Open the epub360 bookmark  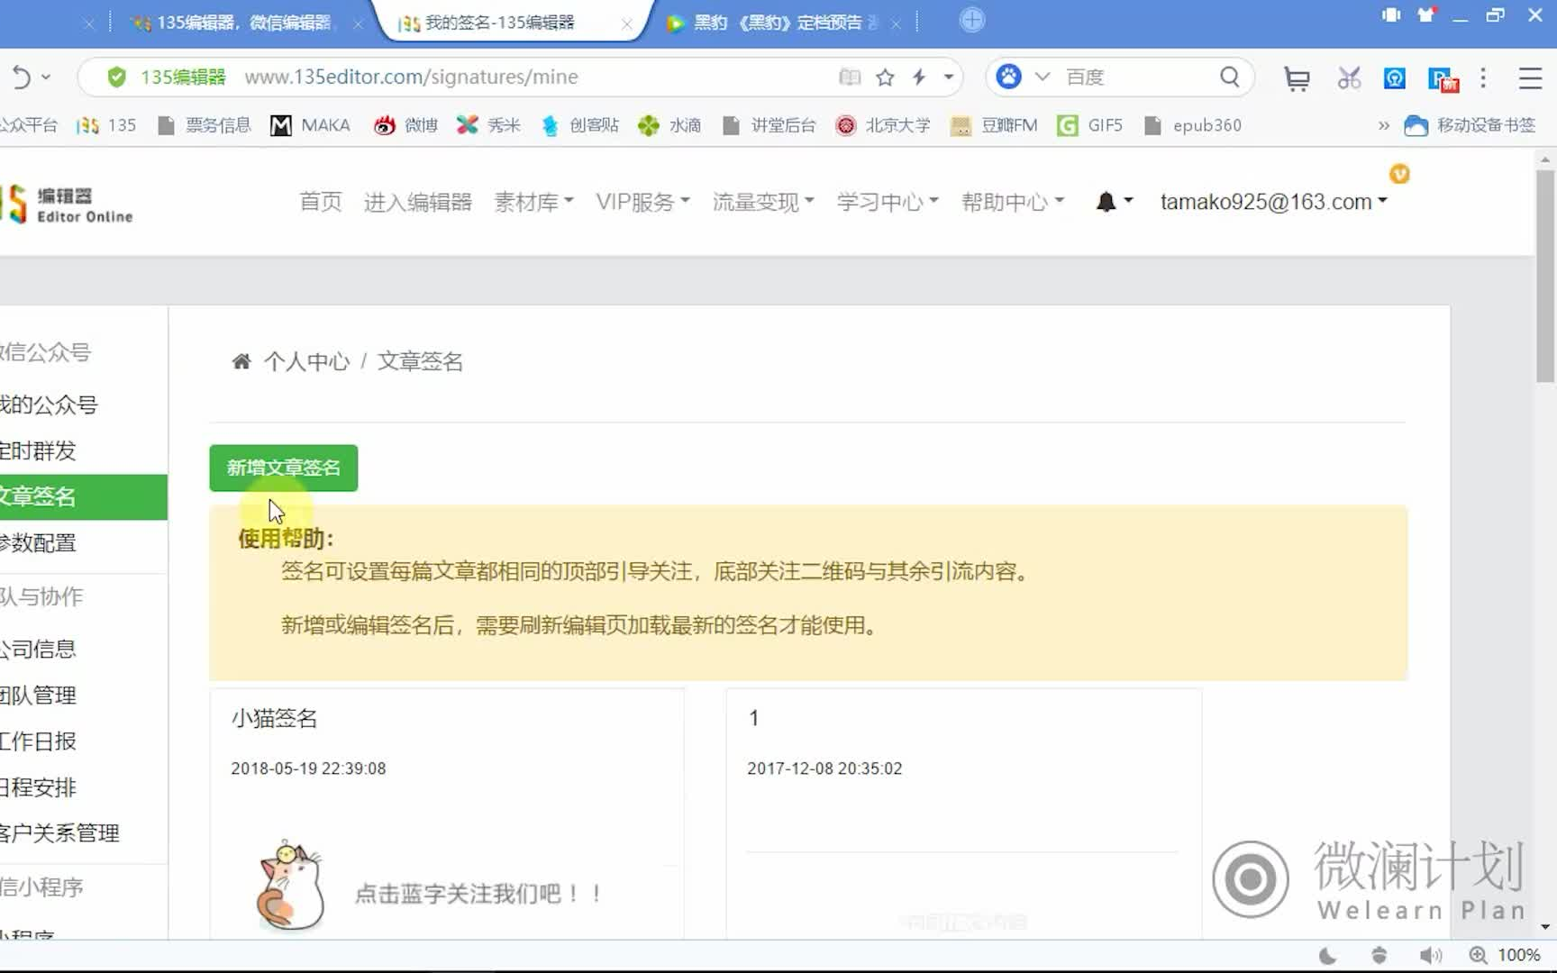[1192, 125]
